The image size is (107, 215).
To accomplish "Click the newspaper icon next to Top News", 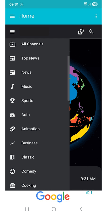I will (12, 58).
